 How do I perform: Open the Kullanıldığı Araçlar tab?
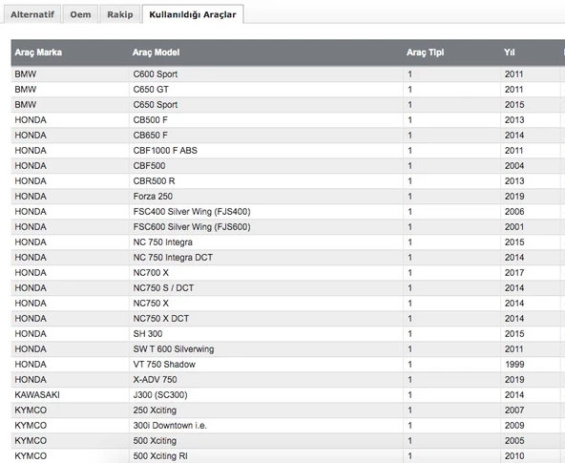(x=193, y=14)
